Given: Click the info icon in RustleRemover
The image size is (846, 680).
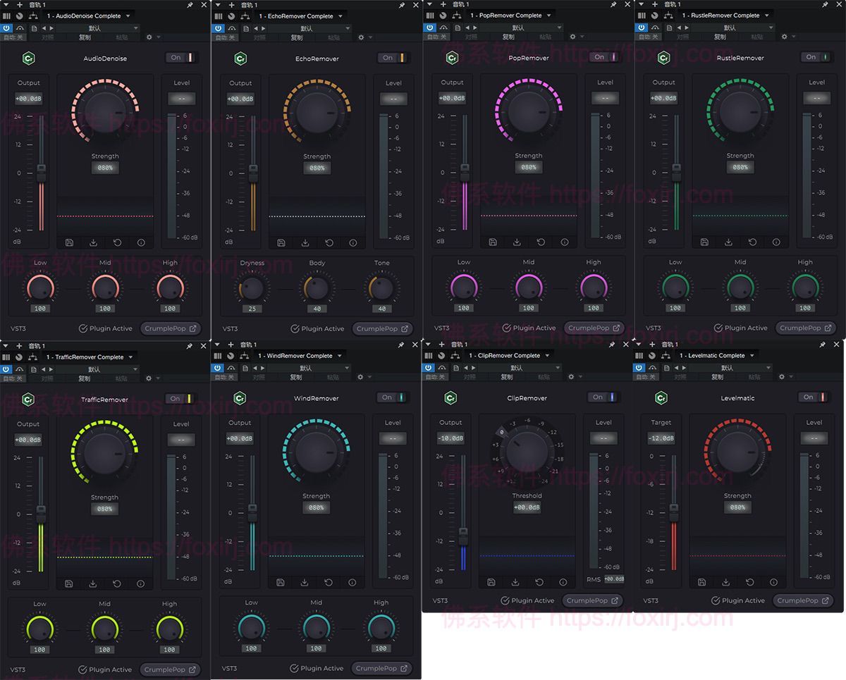Looking at the screenshot, I should [776, 242].
